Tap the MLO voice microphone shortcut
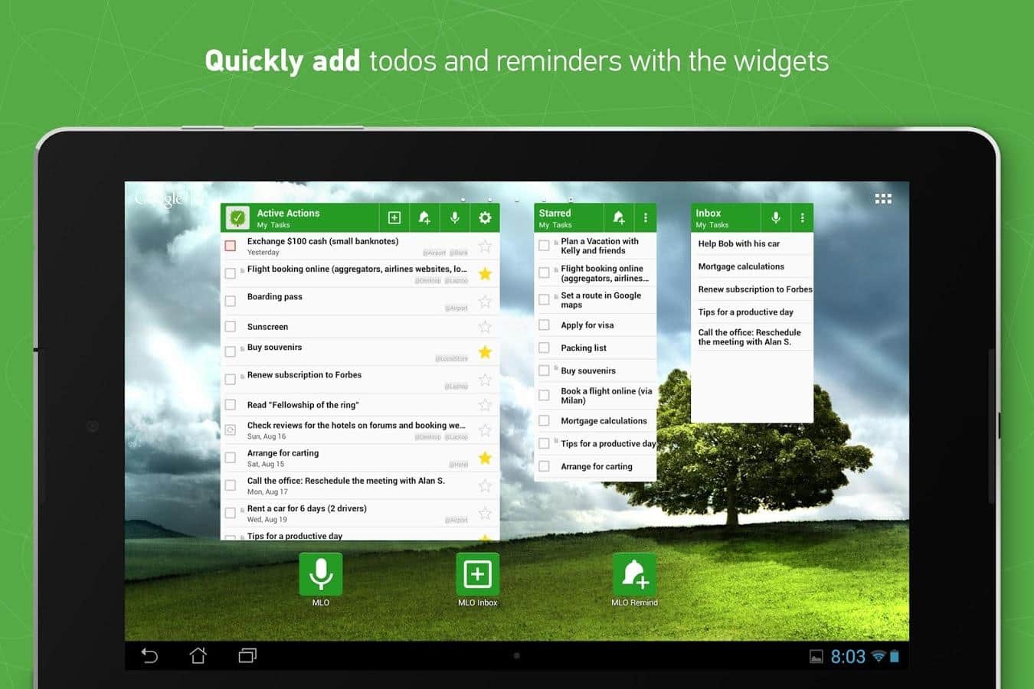 [x=320, y=574]
